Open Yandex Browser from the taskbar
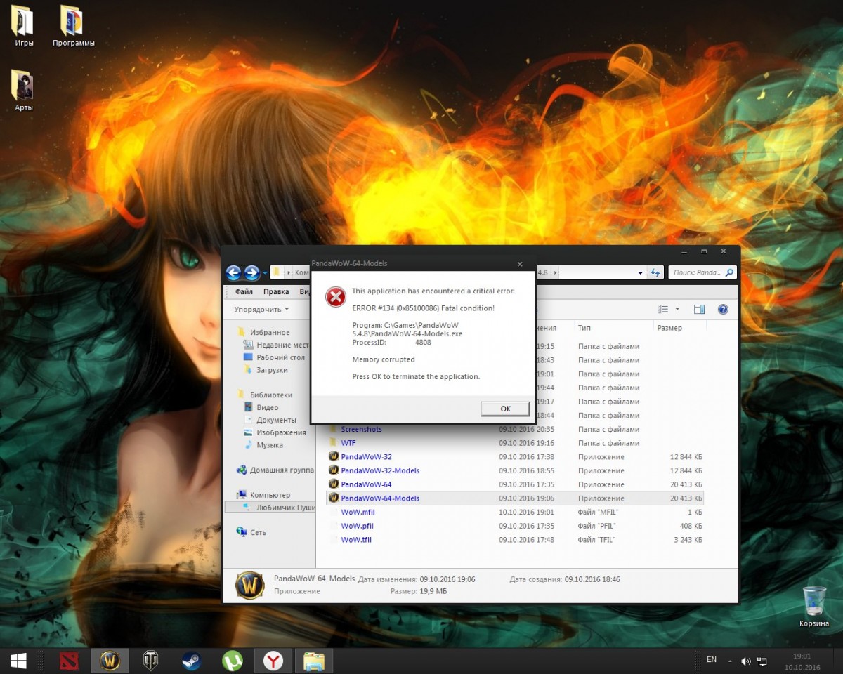 pyautogui.click(x=273, y=660)
